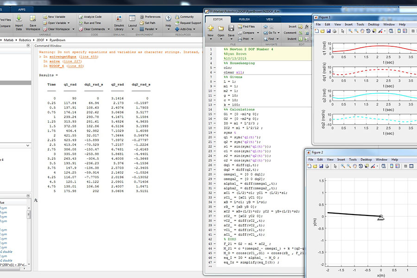This screenshot has width=417, height=278.
Task: Click the Save Workspace icon
Action: pyautogui.click(x=33, y=19)
